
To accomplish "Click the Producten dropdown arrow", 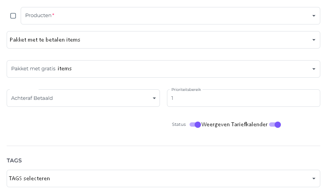I will pyautogui.click(x=314, y=16).
